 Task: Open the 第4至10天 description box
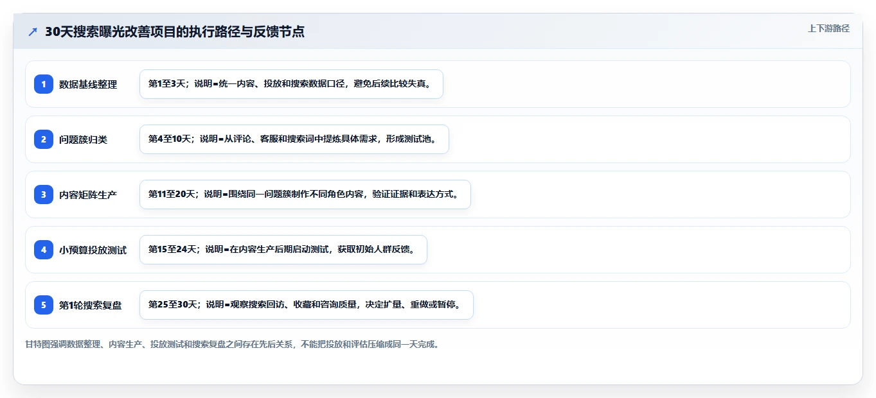tap(294, 139)
